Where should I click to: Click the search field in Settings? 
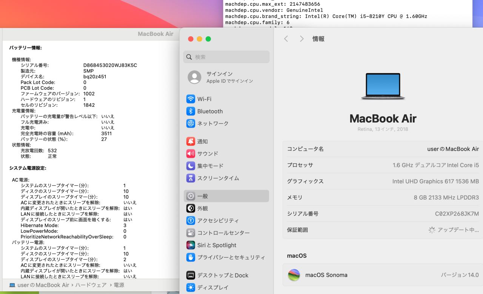(226, 57)
